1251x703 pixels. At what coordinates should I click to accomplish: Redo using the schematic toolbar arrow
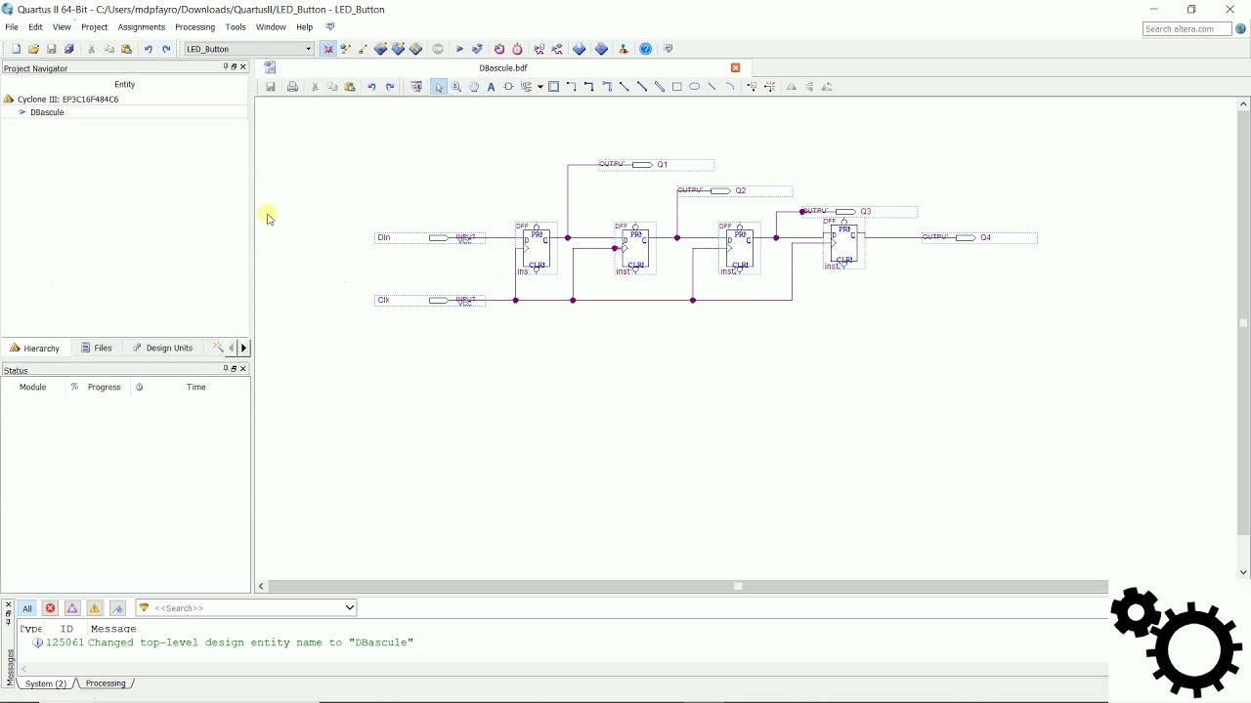(x=389, y=87)
